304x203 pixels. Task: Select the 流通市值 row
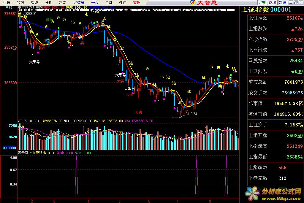coord(275,114)
